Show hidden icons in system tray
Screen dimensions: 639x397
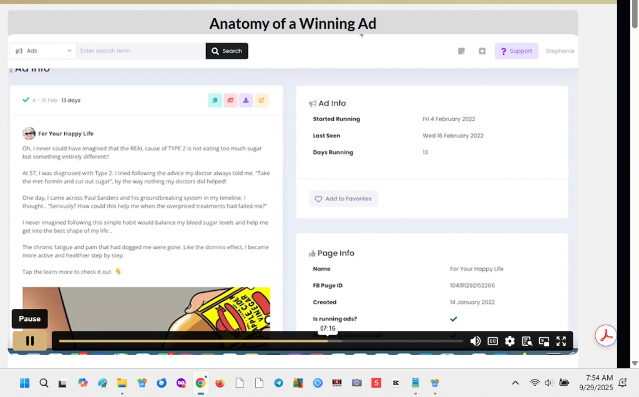tap(515, 383)
